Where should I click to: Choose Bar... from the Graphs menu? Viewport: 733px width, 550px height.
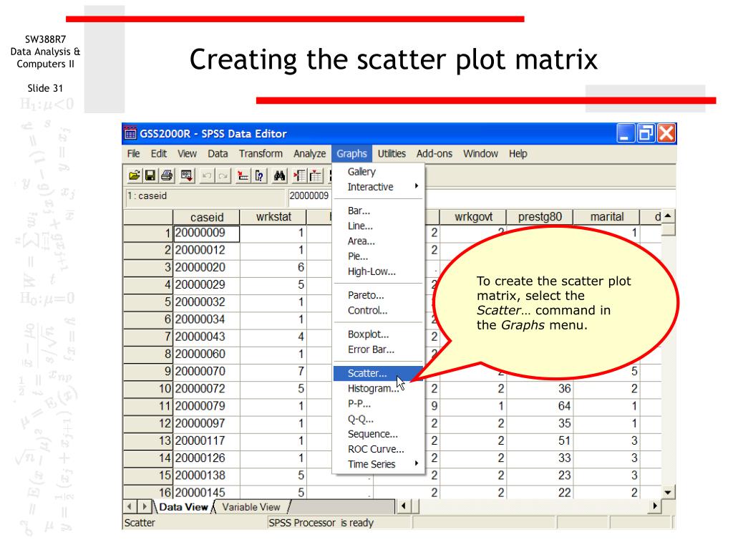tap(378, 211)
